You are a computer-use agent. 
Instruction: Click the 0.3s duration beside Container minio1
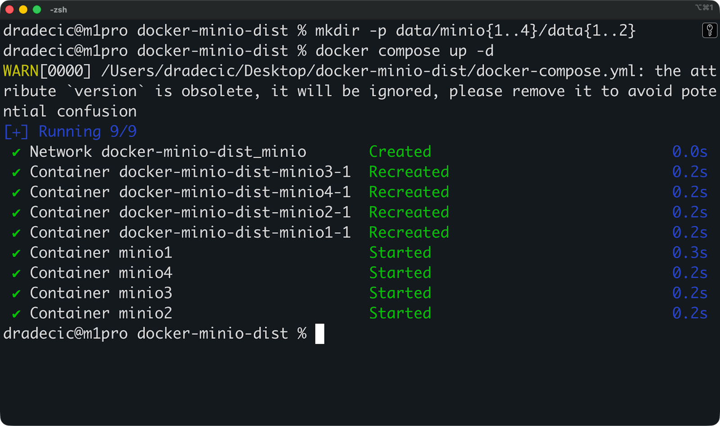pyautogui.click(x=689, y=253)
